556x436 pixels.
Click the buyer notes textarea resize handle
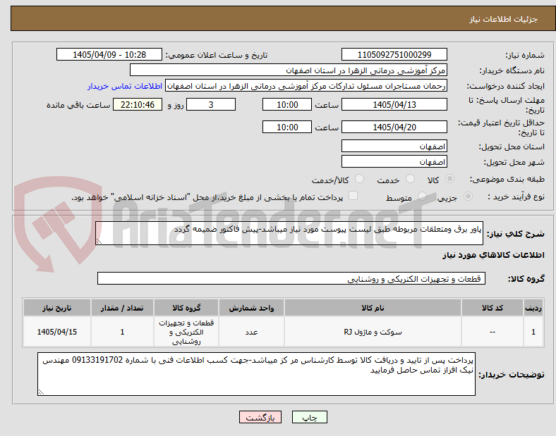tap(41, 392)
